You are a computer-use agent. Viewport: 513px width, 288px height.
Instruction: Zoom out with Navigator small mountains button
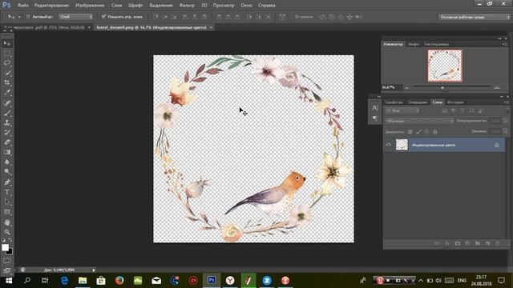pyautogui.click(x=406, y=87)
